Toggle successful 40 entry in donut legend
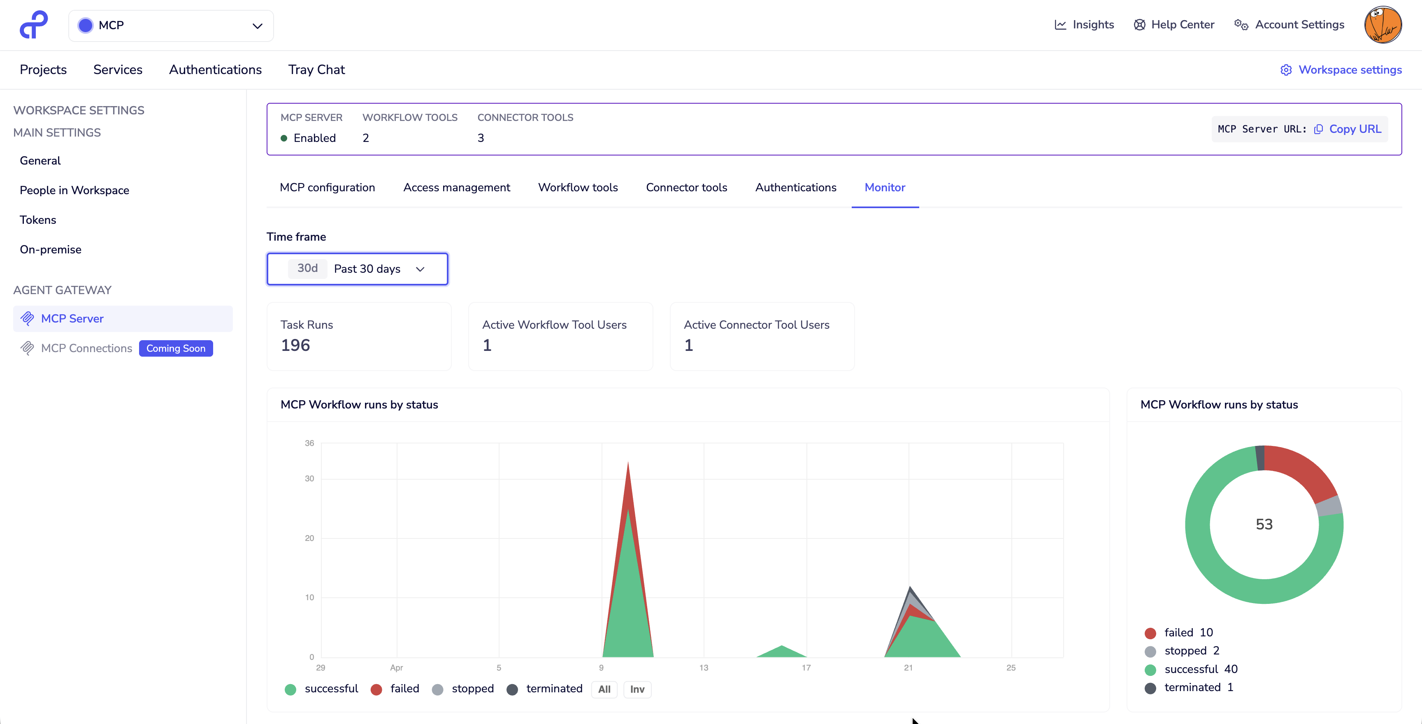This screenshot has width=1422, height=724. 1191,669
